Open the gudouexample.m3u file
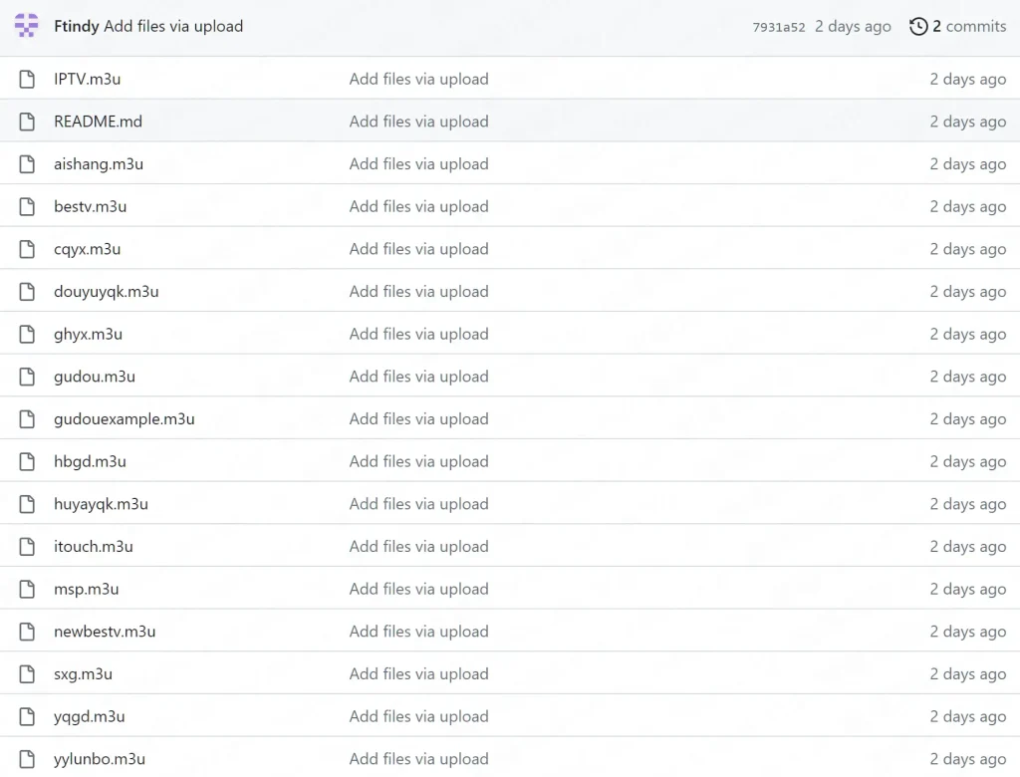 pyautogui.click(x=124, y=419)
